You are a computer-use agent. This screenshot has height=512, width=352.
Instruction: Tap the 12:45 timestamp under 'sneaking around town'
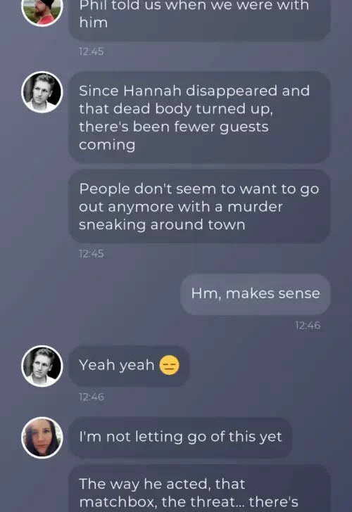click(x=92, y=254)
